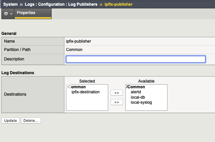Viewport: 215px width, 142px height.
Task: Choose local-db from Available destinations
Action: pos(137,97)
